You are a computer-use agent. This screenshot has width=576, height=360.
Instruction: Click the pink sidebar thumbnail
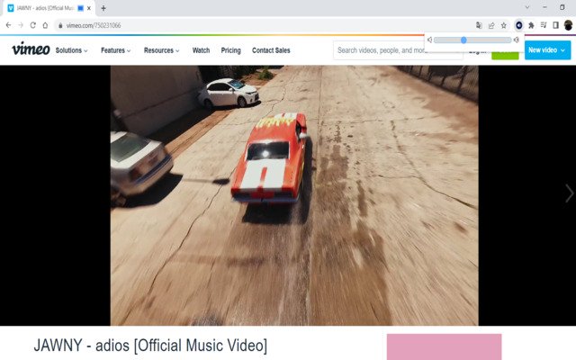[444, 346]
